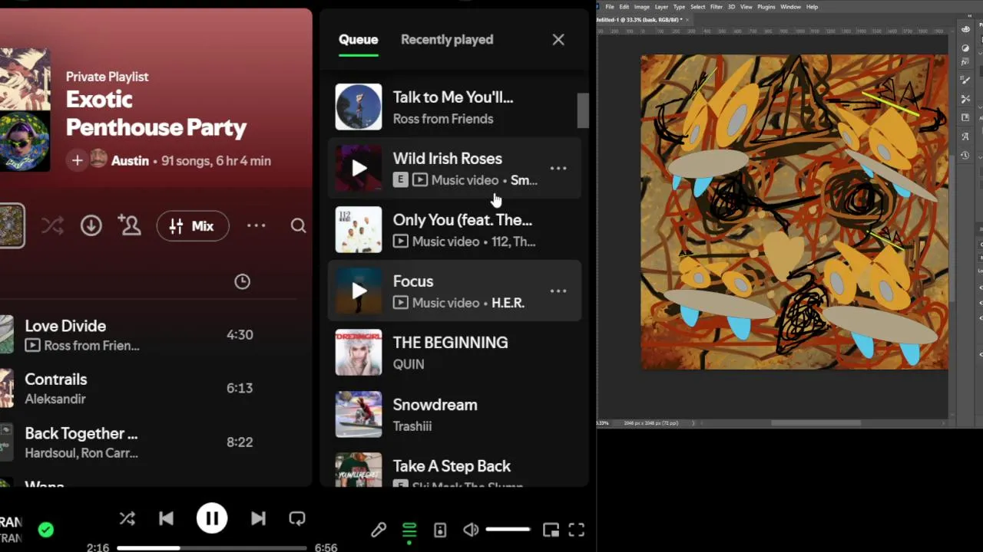
Task: Open the Hardsoul, Ron Carr... artist link
Action: [81, 453]
